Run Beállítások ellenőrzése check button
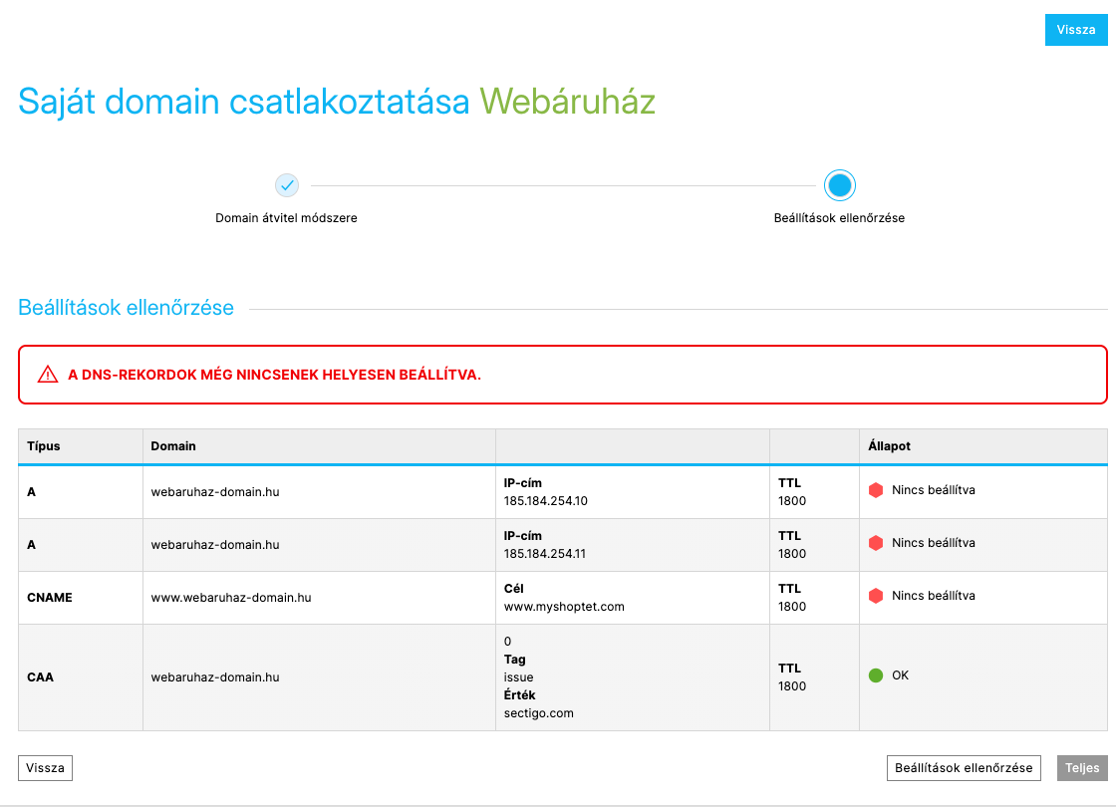 (964, 768)
